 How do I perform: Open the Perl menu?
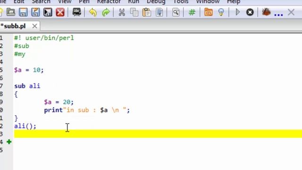click(x=84, y=2)
